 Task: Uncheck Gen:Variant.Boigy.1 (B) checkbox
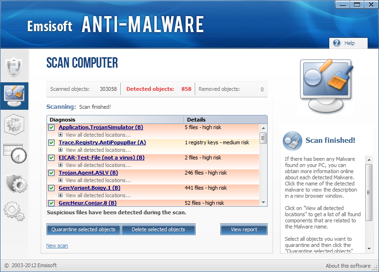tap(51, 188)
